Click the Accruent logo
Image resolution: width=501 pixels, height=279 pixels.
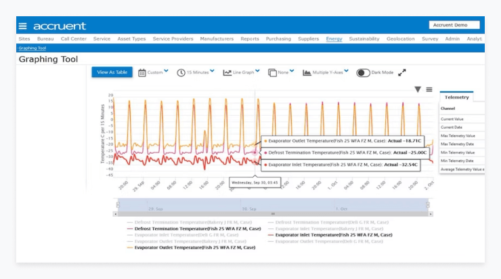(x=60, y=26)
